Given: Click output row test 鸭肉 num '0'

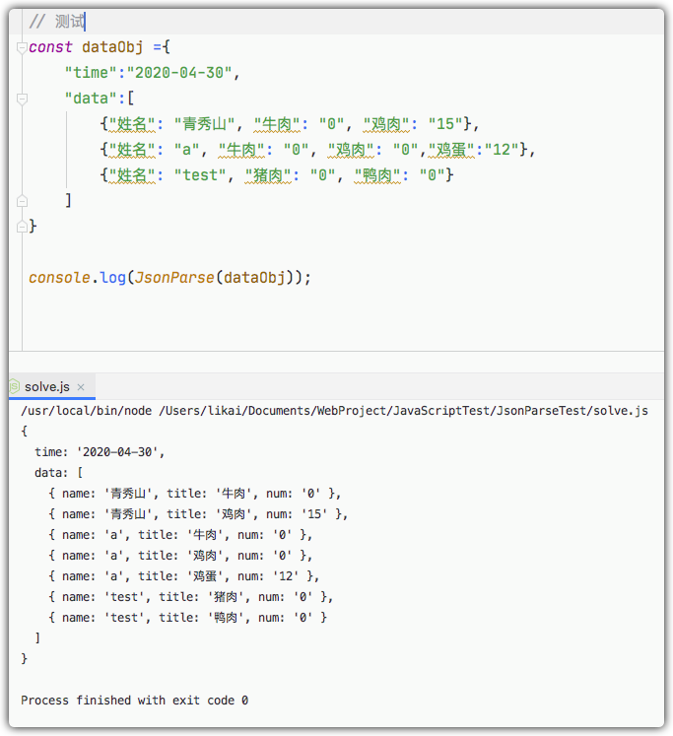Looking at the screenshot, I should pos(188,617).
